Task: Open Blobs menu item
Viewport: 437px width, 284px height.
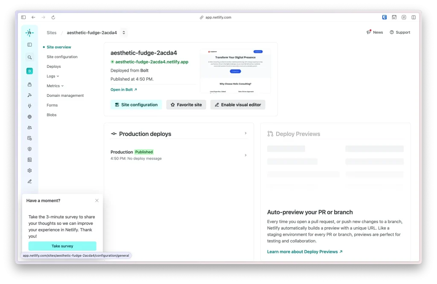Action: pyautogui.click(x=52, y=115)
